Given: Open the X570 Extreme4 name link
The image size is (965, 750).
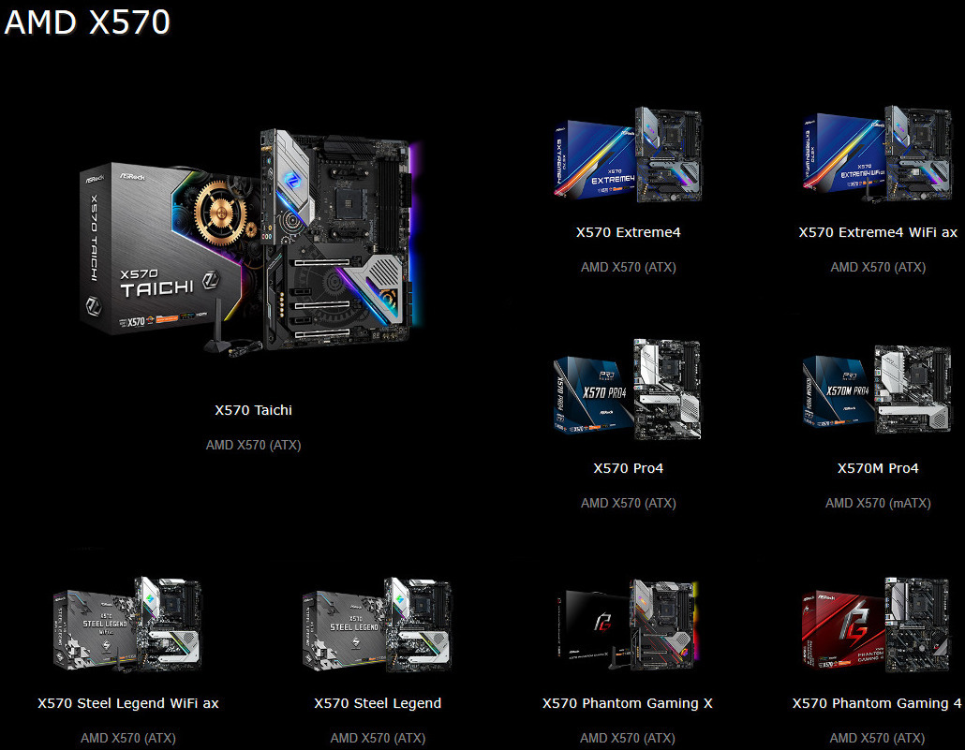Looking at the screenshot, I should coord(629,232).
